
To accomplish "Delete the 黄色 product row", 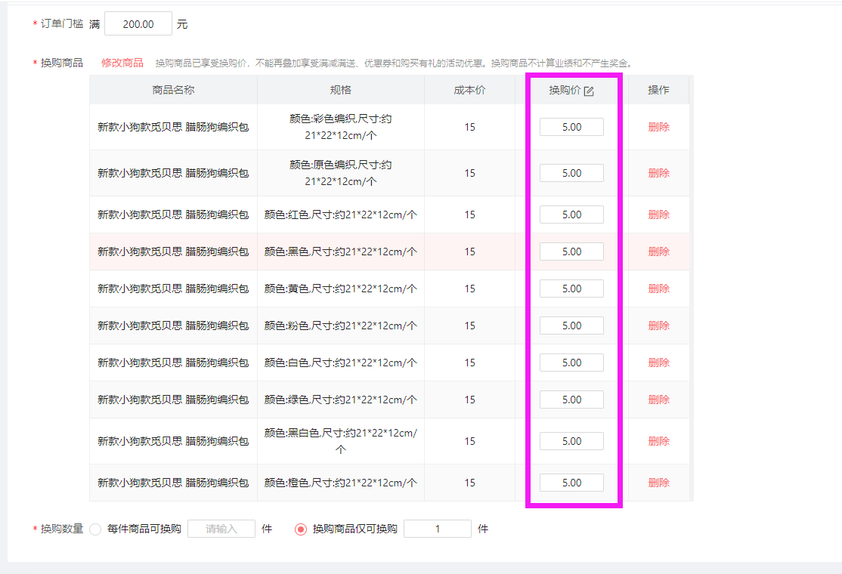I will click(658, 289).
